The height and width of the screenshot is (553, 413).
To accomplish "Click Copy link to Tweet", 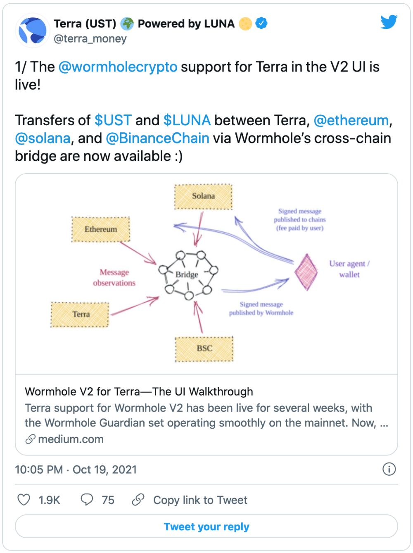I will (x=200, y=500).
